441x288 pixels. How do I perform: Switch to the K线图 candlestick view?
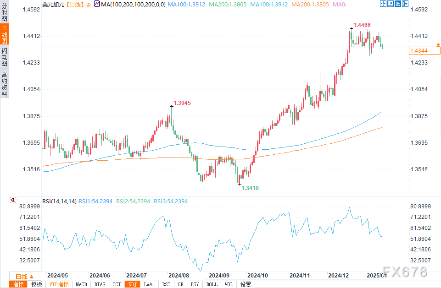4,34
